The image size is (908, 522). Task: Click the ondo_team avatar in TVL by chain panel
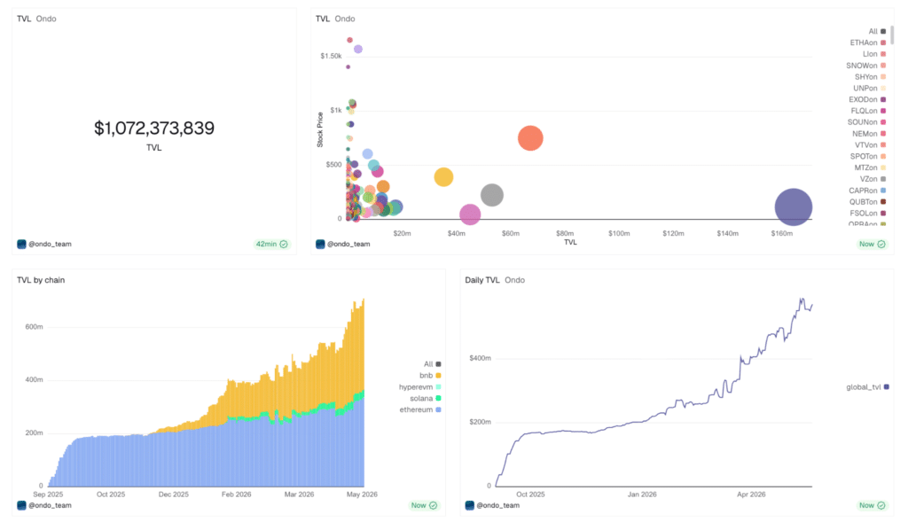click(x=21, y=505)
